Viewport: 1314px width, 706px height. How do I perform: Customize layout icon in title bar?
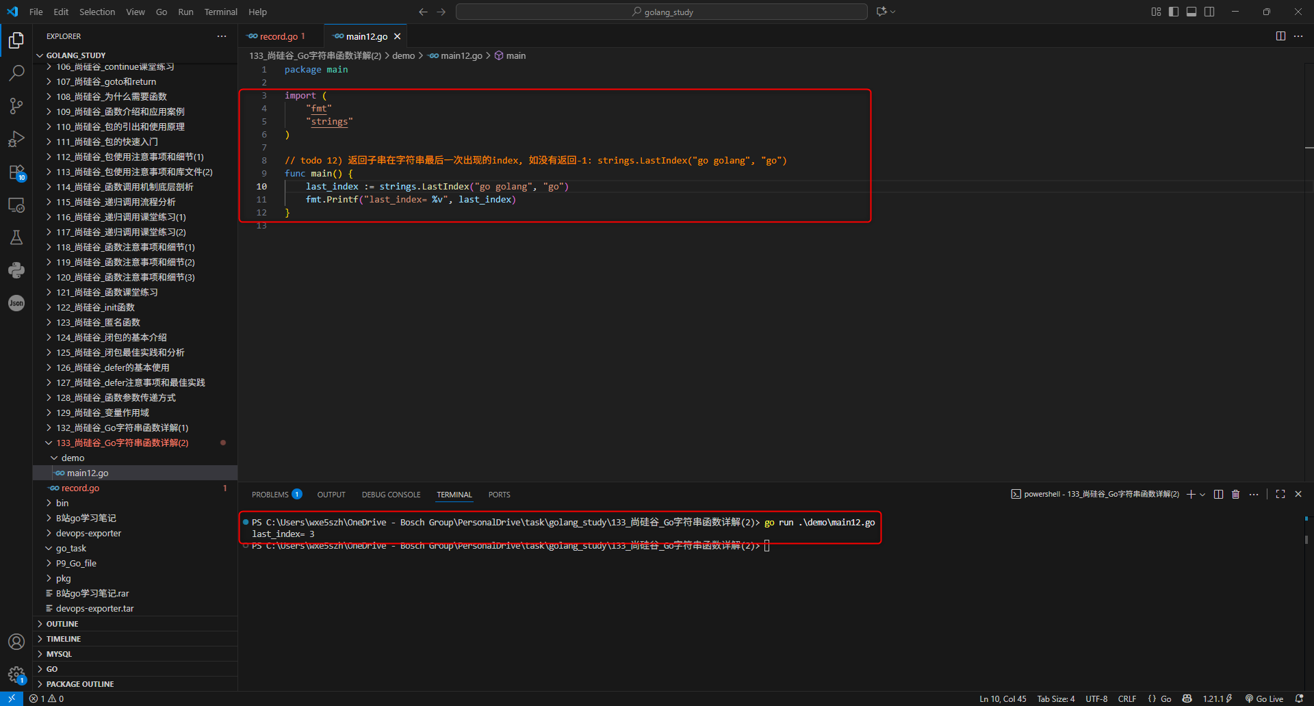1156,12
